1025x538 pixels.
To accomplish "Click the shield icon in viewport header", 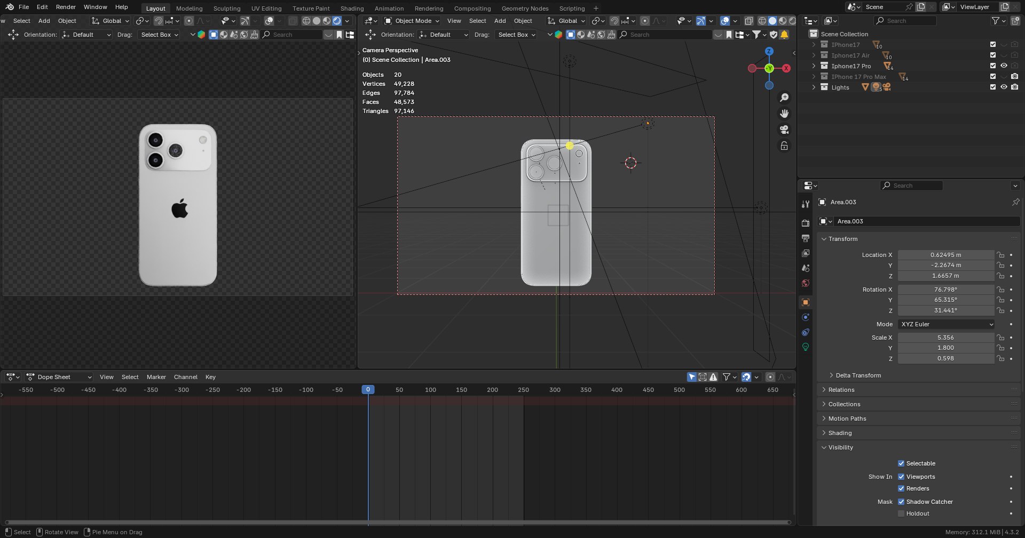I will click(773, 35).
